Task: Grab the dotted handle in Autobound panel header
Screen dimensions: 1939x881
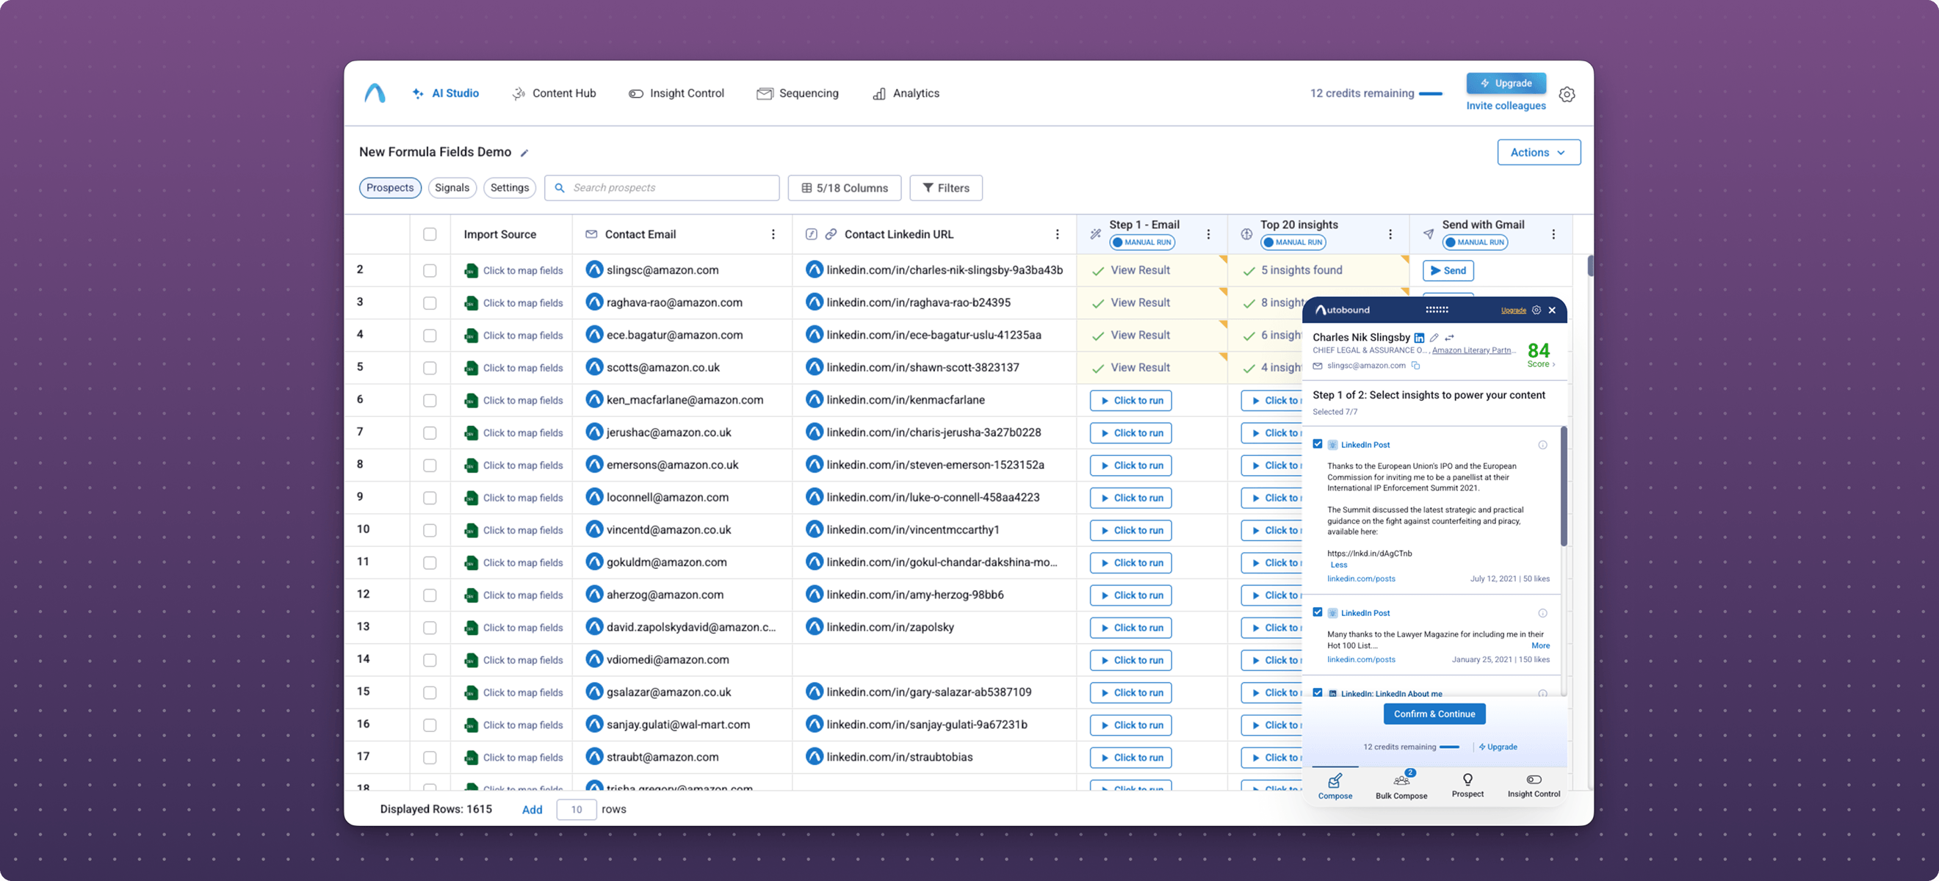Action: click(1437, 310)
